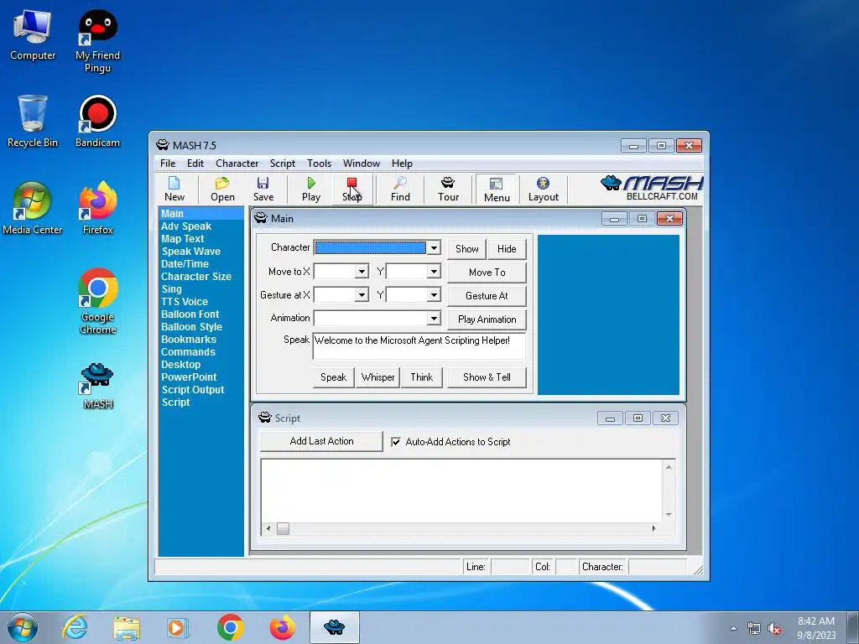Viewport: 859px width, 644px height.
Task: Expand Move to Y dropdown
Action: pos(434,271)
